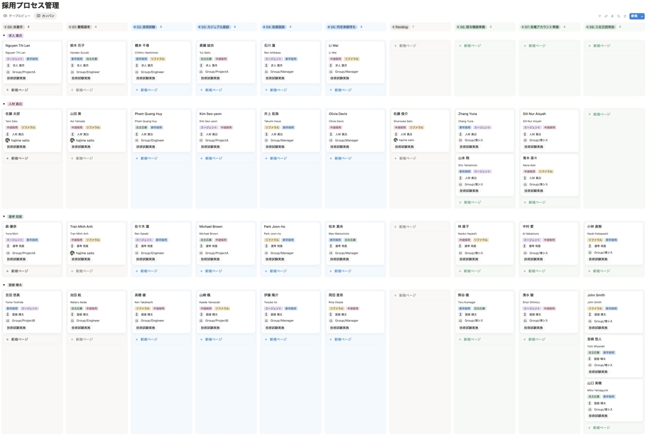This screenshot has width=648, height=435.
Task: Click the name Siti Nur Aisyah card title
Action: point(534,114)
